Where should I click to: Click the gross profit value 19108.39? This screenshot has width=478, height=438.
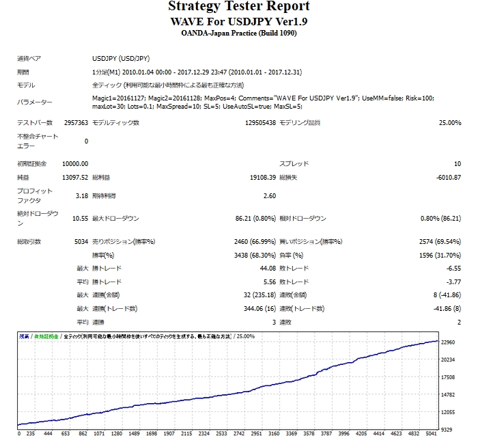[259, 178]
